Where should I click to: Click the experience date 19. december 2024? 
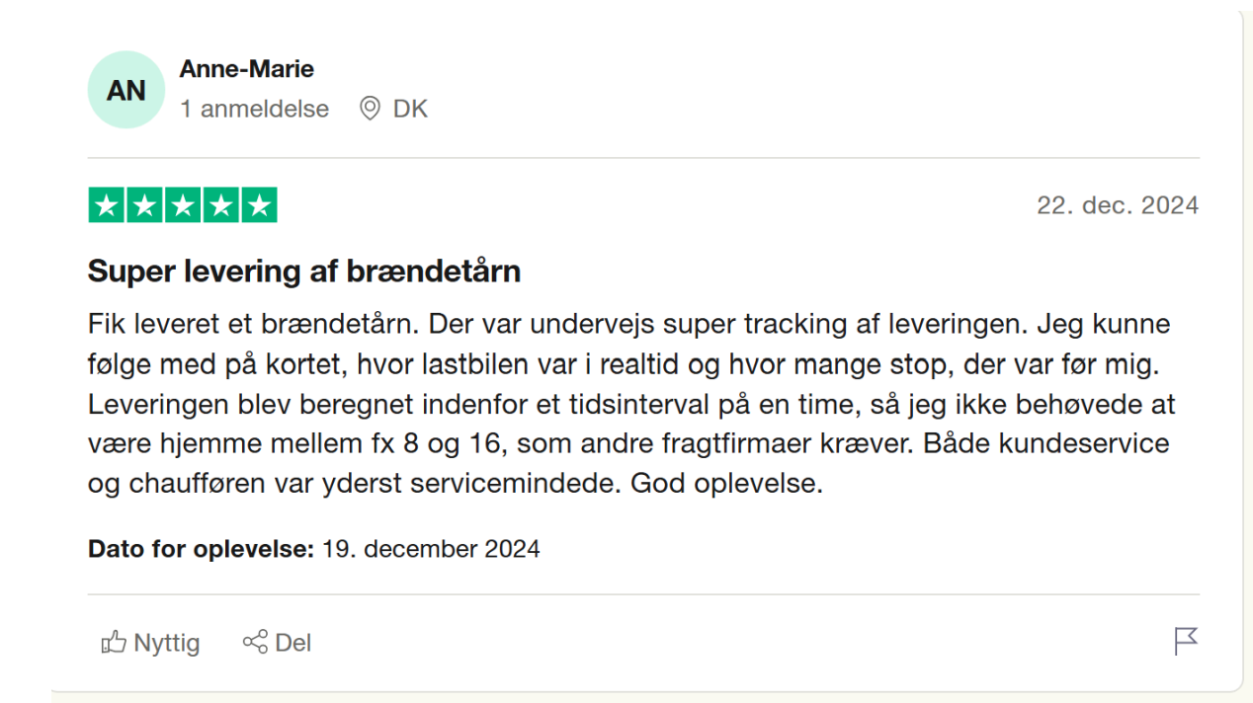point(431,549)
